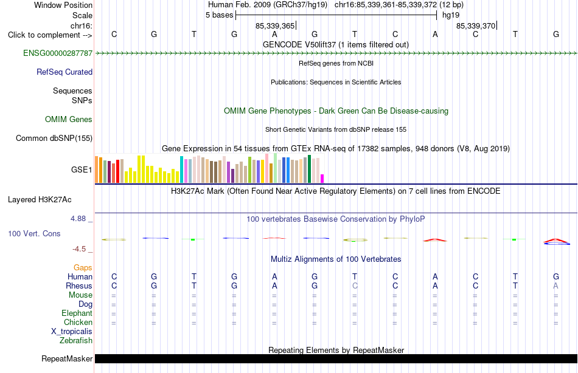
Task: Click the -4.5 PhyloP lower scale value
Action: coord(79,249)
